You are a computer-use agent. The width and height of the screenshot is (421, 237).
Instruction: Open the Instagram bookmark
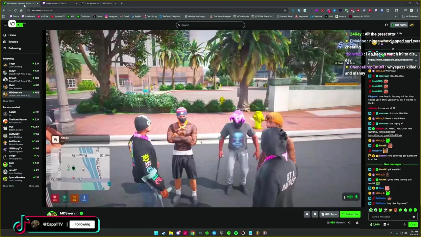(111, 16)
